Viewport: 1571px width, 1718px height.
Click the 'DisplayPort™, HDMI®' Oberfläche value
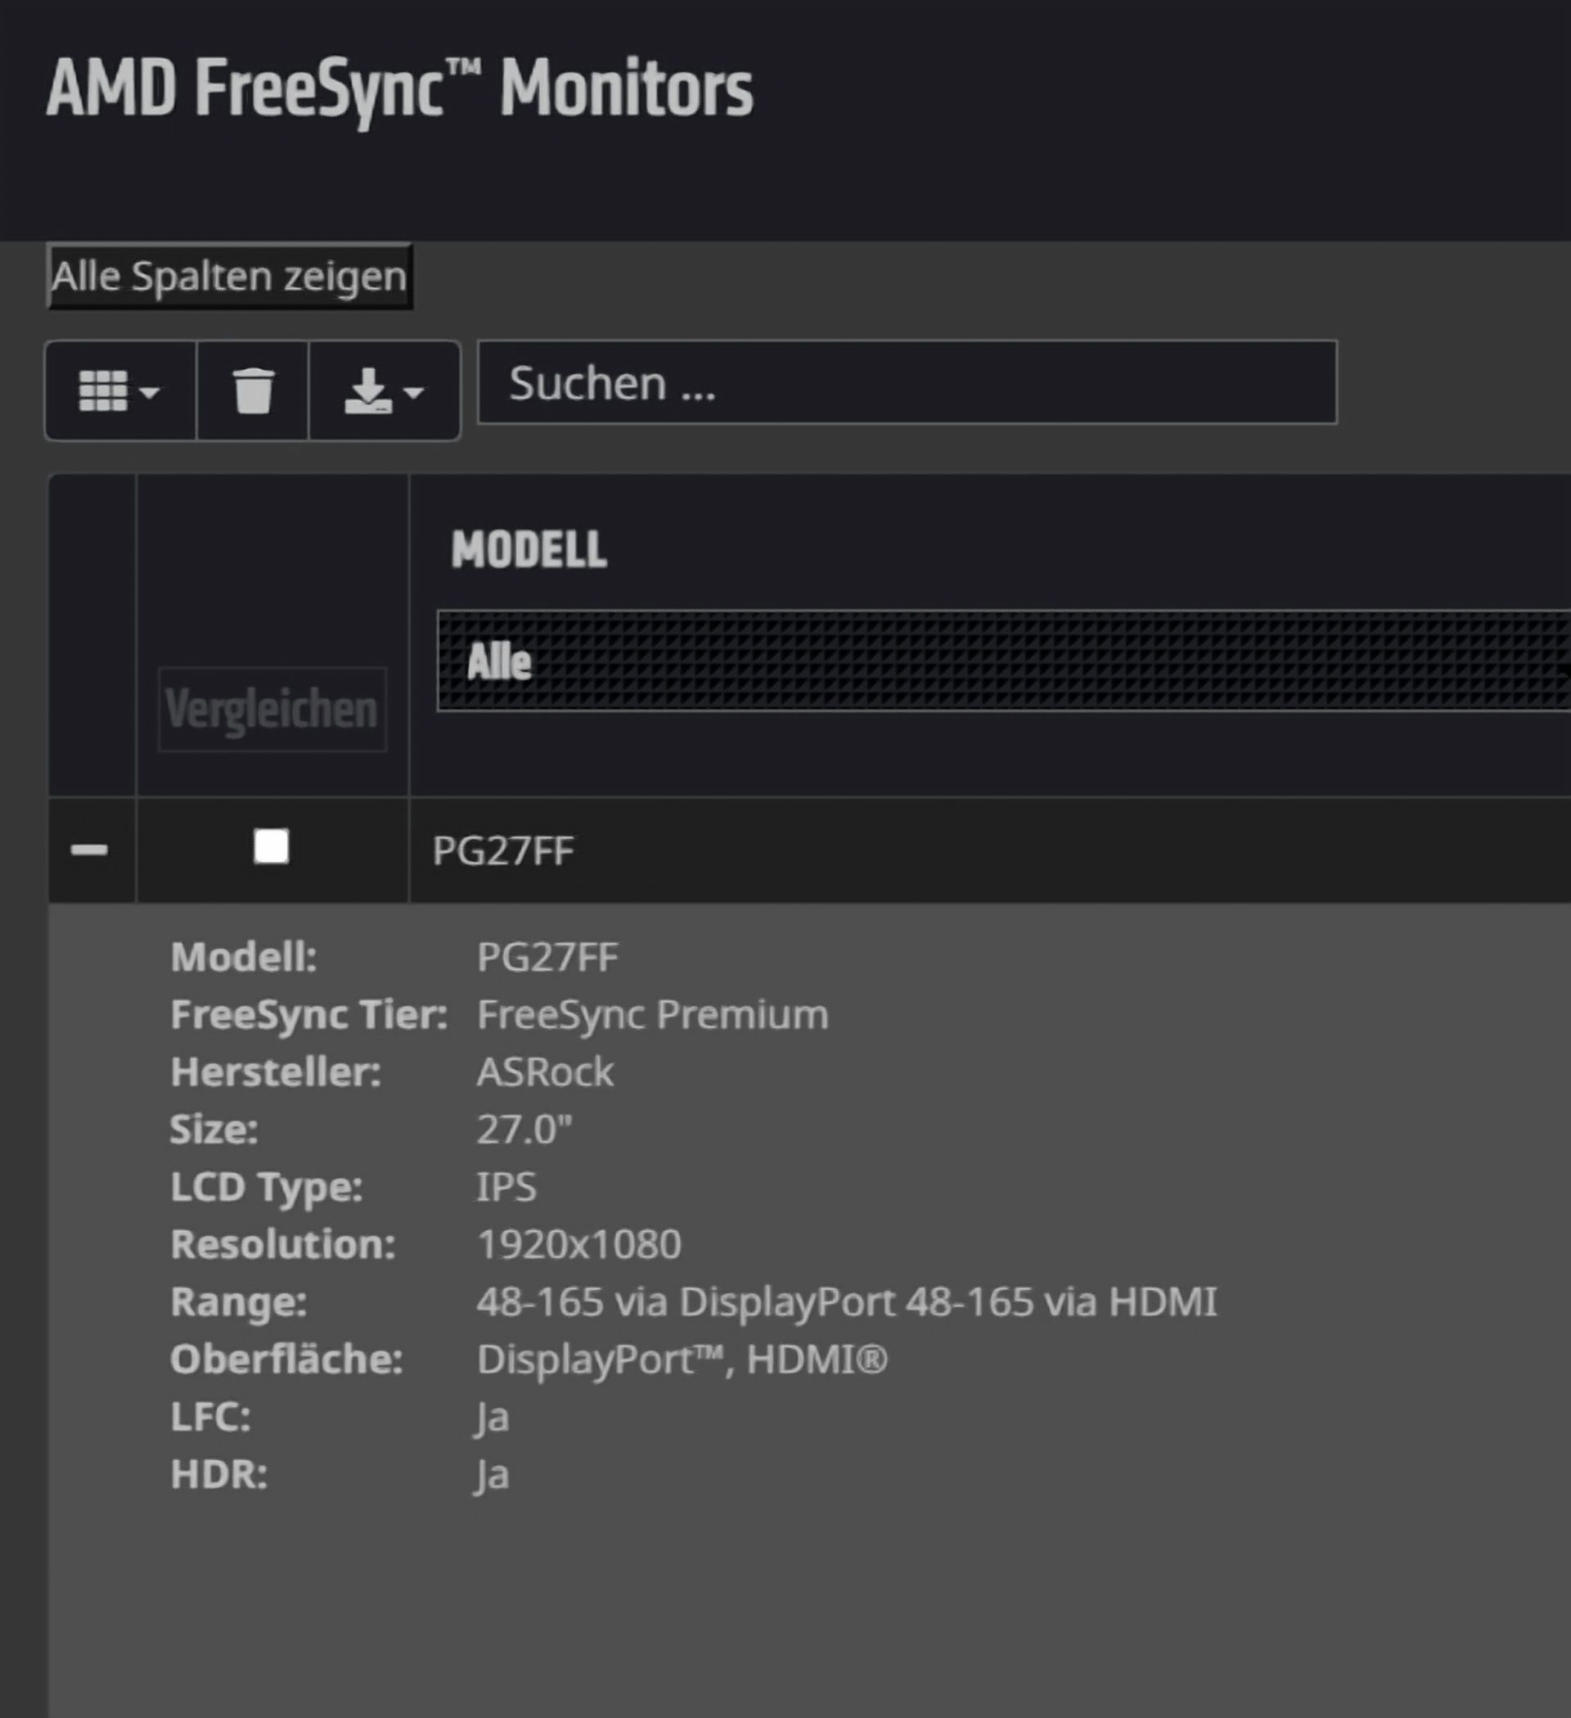pyautogui.click(x=682, y=1360)
